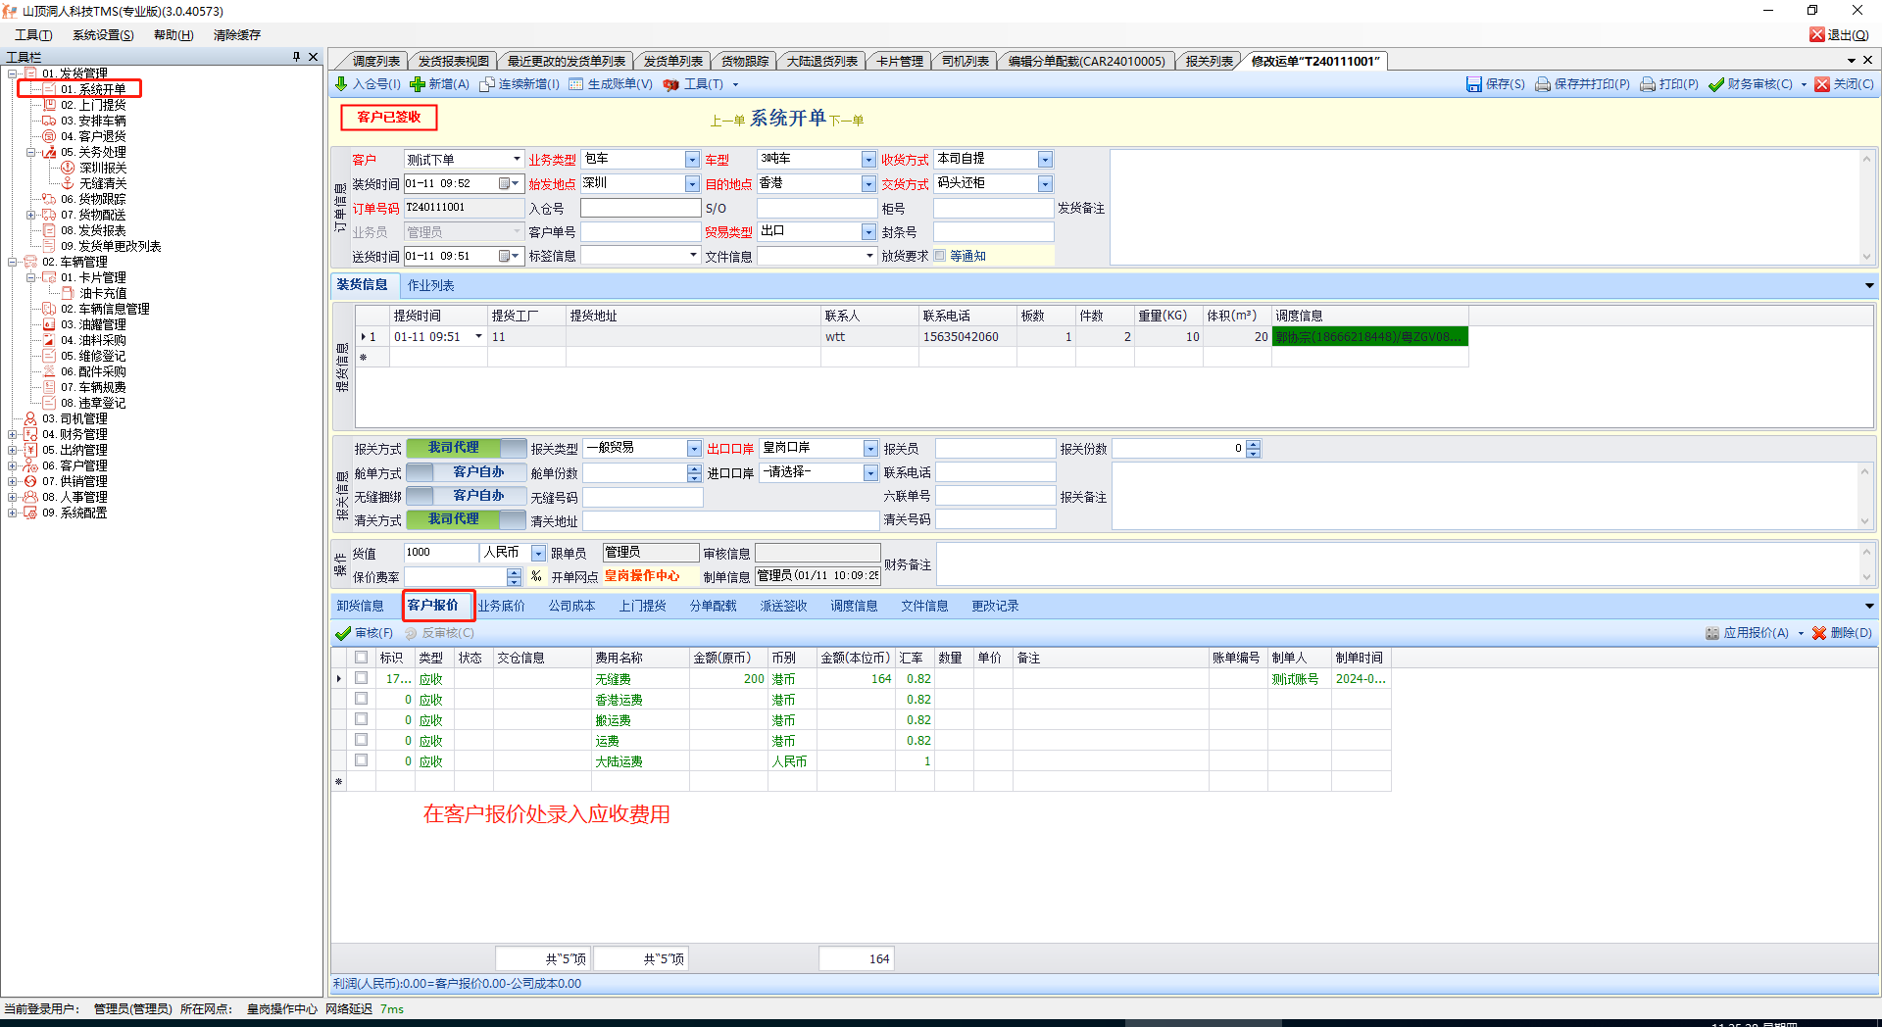Screen dimensions: 1882x1027
Task: Switch to the 公司成本 tab
Action: 571,606
